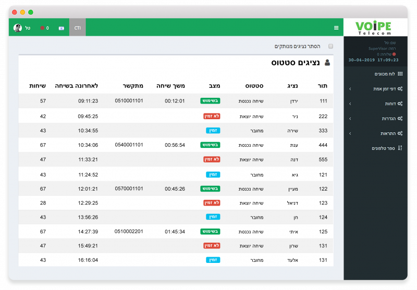Click the hamburger menu icon in green header
Screen dimensions: 417x290
336,28
